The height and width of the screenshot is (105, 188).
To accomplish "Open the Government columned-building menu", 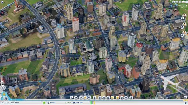I will [94, 98].
